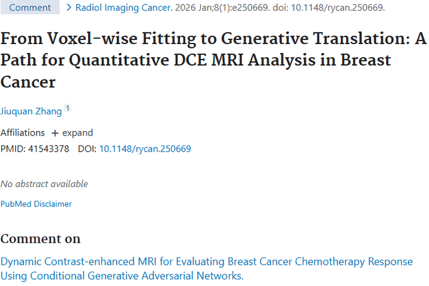Click the doi text in the citation line
Viewport: 429px width, 286px height.
tap(339, 8)
